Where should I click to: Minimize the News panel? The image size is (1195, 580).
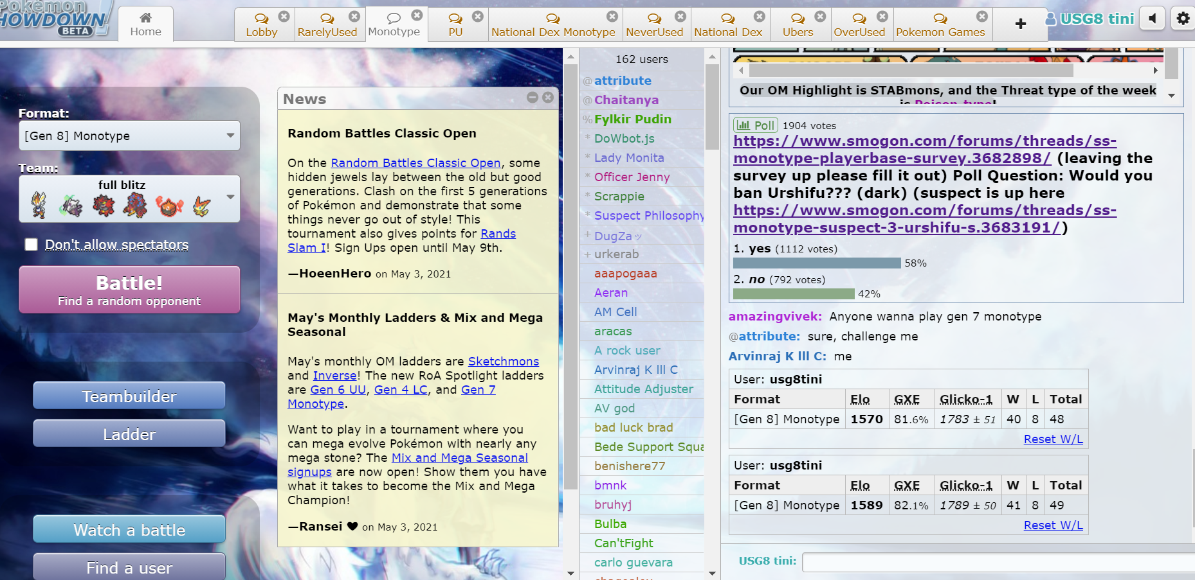[533, 97]
